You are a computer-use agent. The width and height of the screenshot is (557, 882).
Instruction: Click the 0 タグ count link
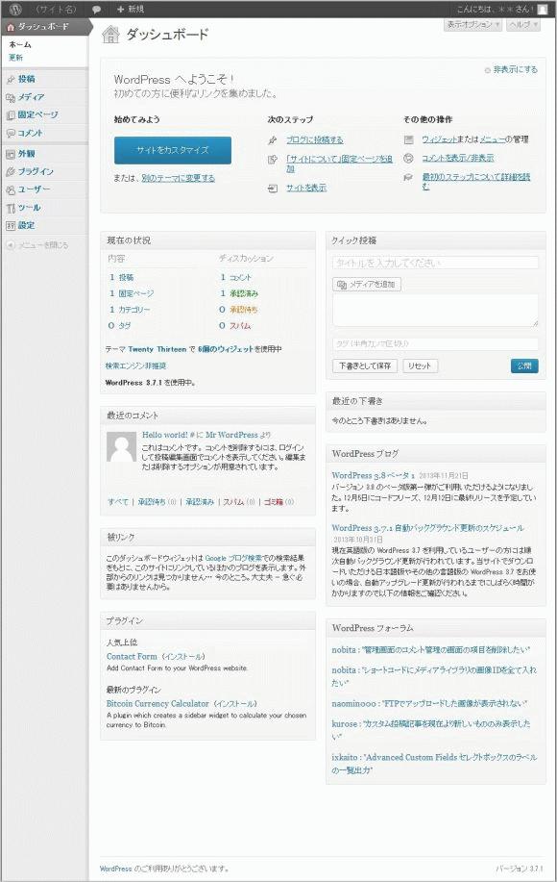click(120, 326)
